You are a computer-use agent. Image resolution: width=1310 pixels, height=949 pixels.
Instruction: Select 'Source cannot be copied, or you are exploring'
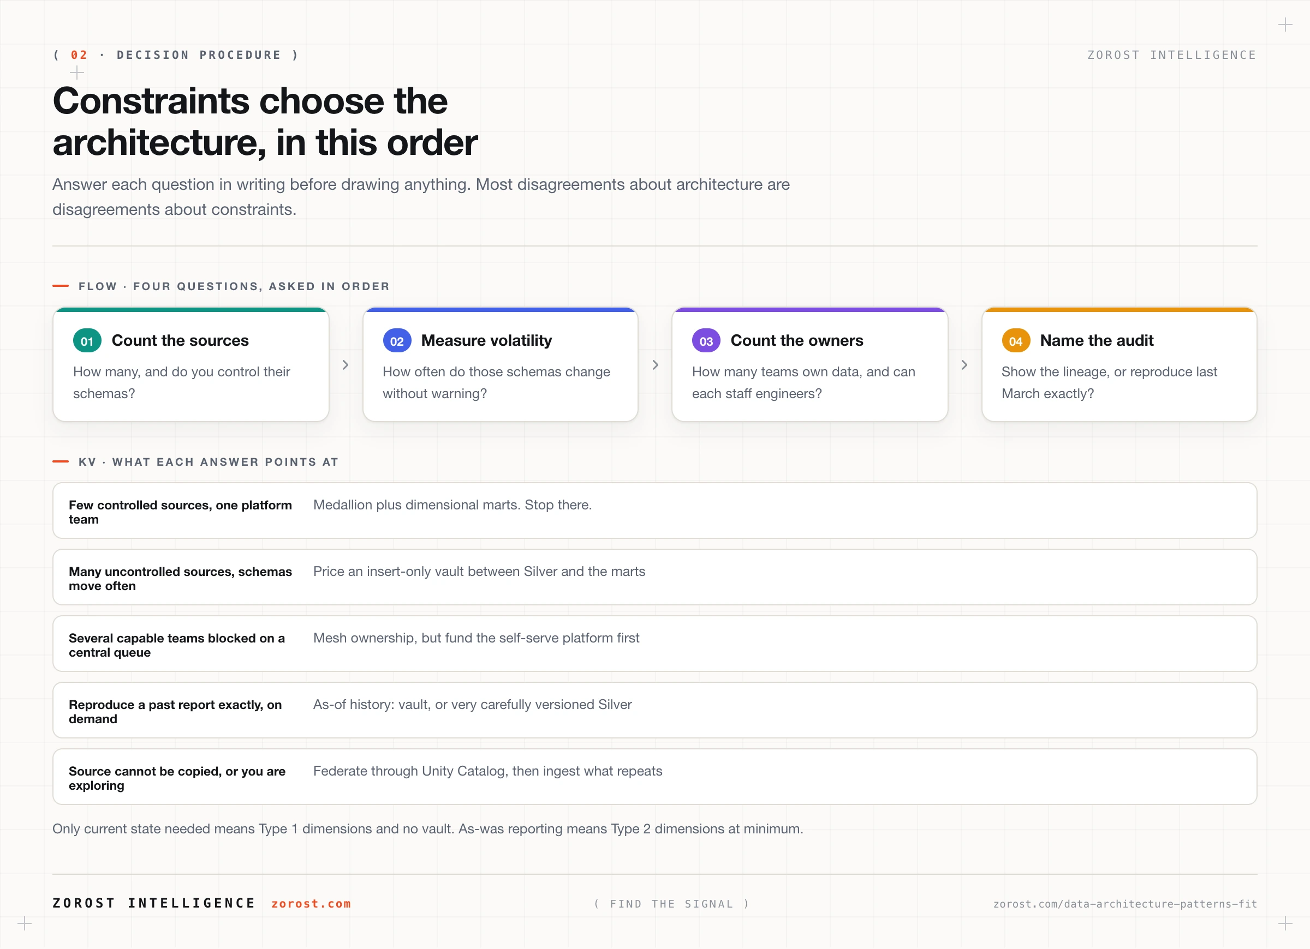click(x=177, y=778)
